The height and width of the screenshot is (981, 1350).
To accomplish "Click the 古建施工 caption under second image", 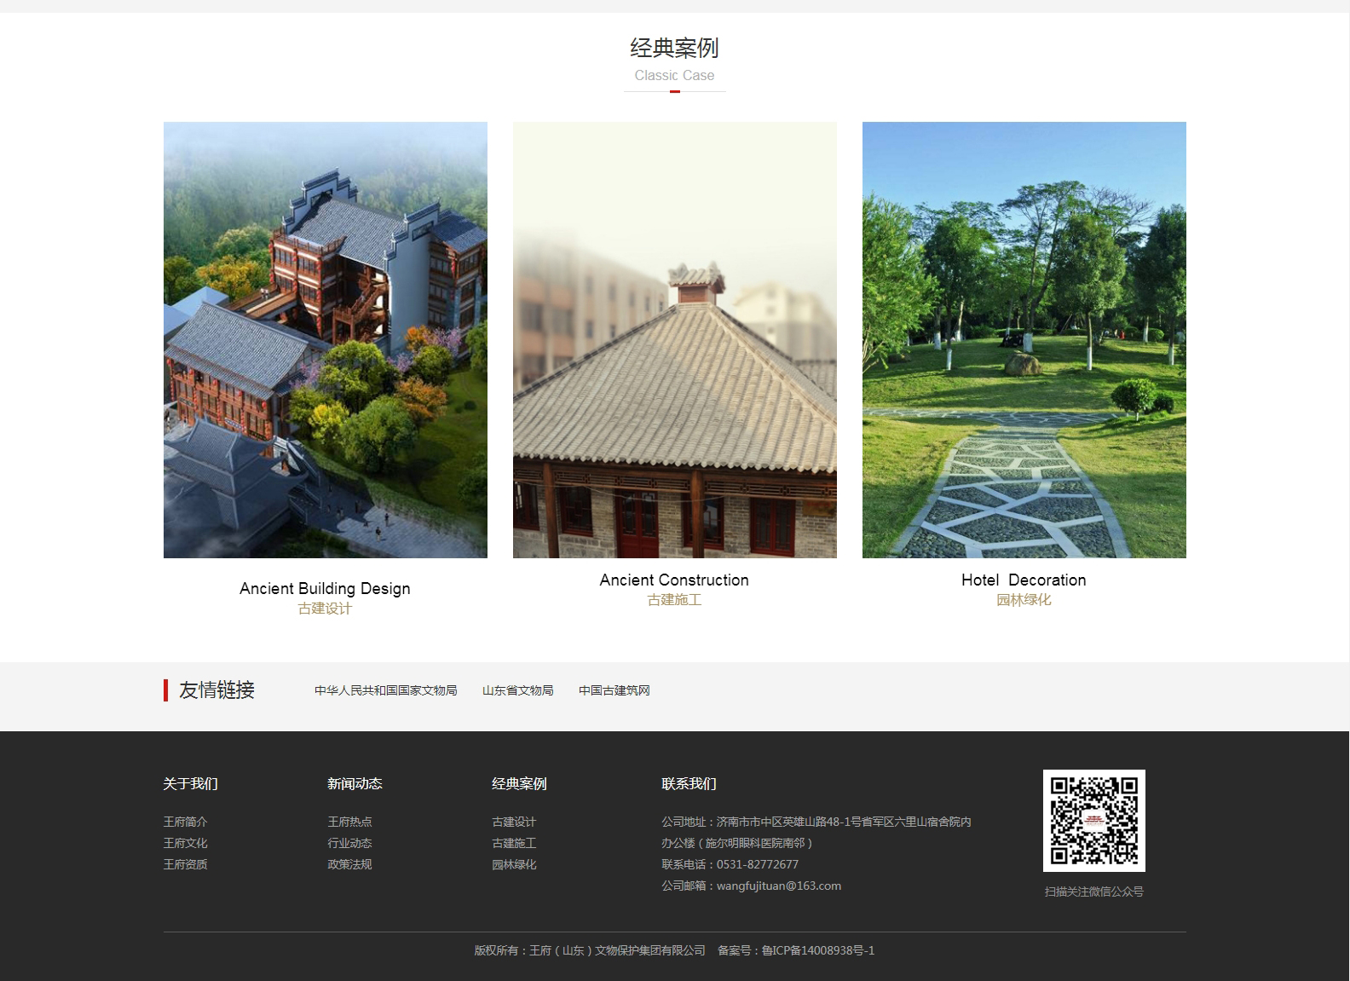I will point(674,600).
